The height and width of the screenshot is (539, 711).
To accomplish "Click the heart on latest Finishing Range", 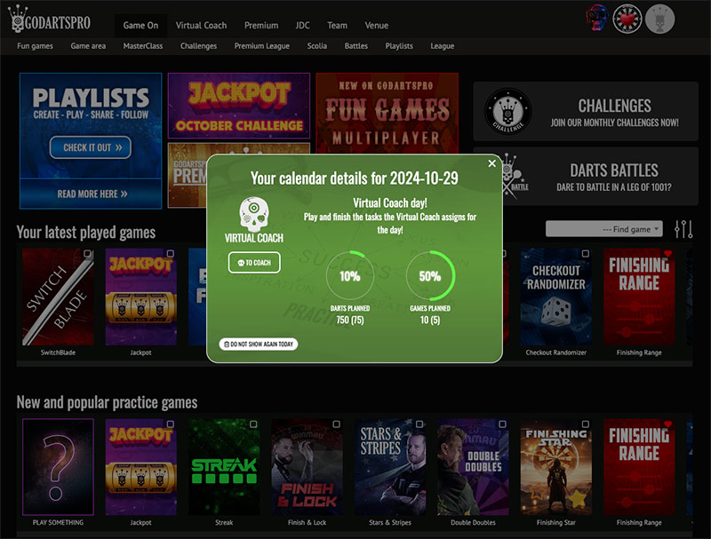I will pos(667,254).
